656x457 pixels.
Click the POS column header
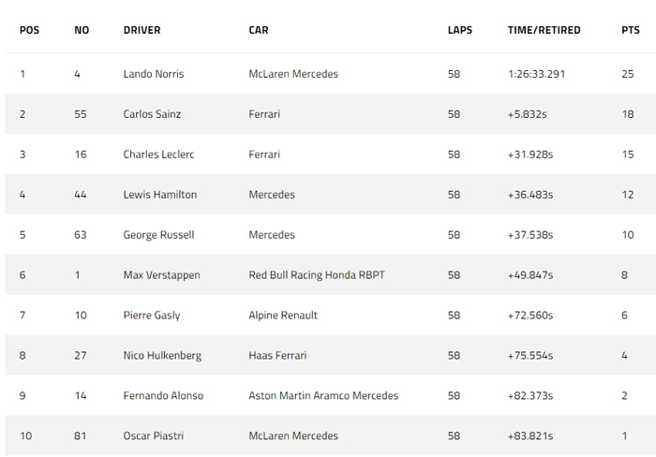point(29,30)
